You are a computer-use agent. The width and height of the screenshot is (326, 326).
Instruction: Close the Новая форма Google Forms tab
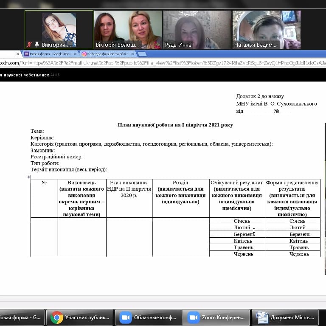pos(75,54)
